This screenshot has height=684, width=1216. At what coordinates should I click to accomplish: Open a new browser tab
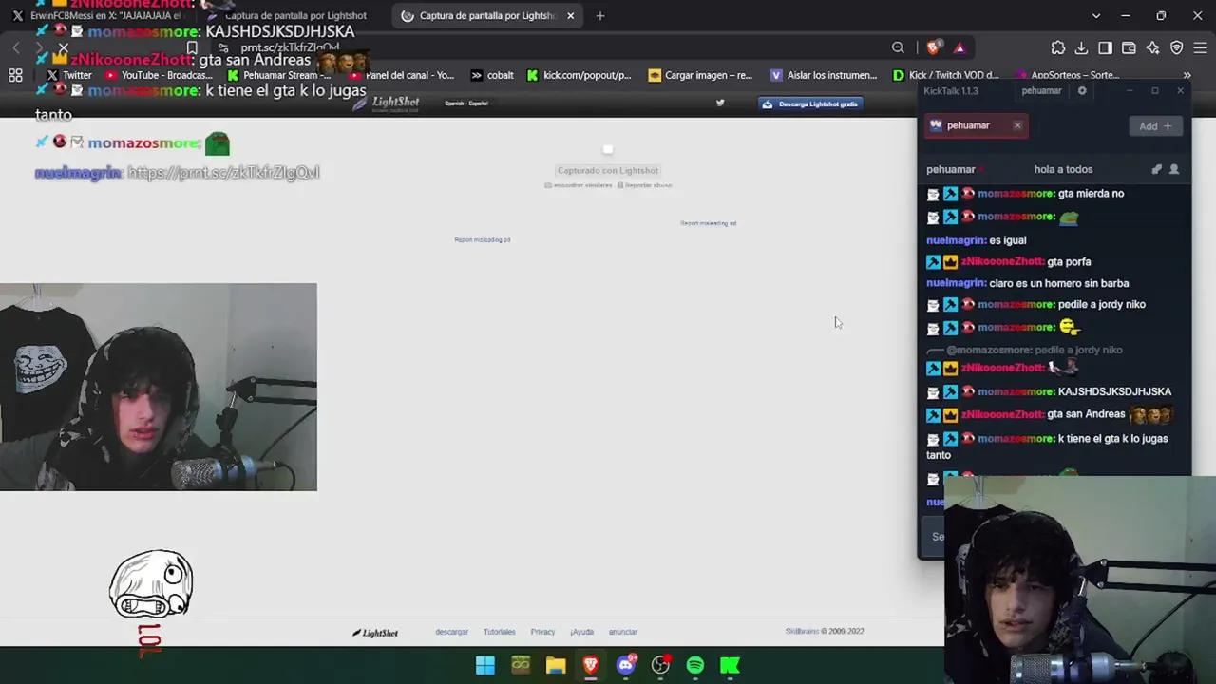pyautogui.click(x=600, y=15)
